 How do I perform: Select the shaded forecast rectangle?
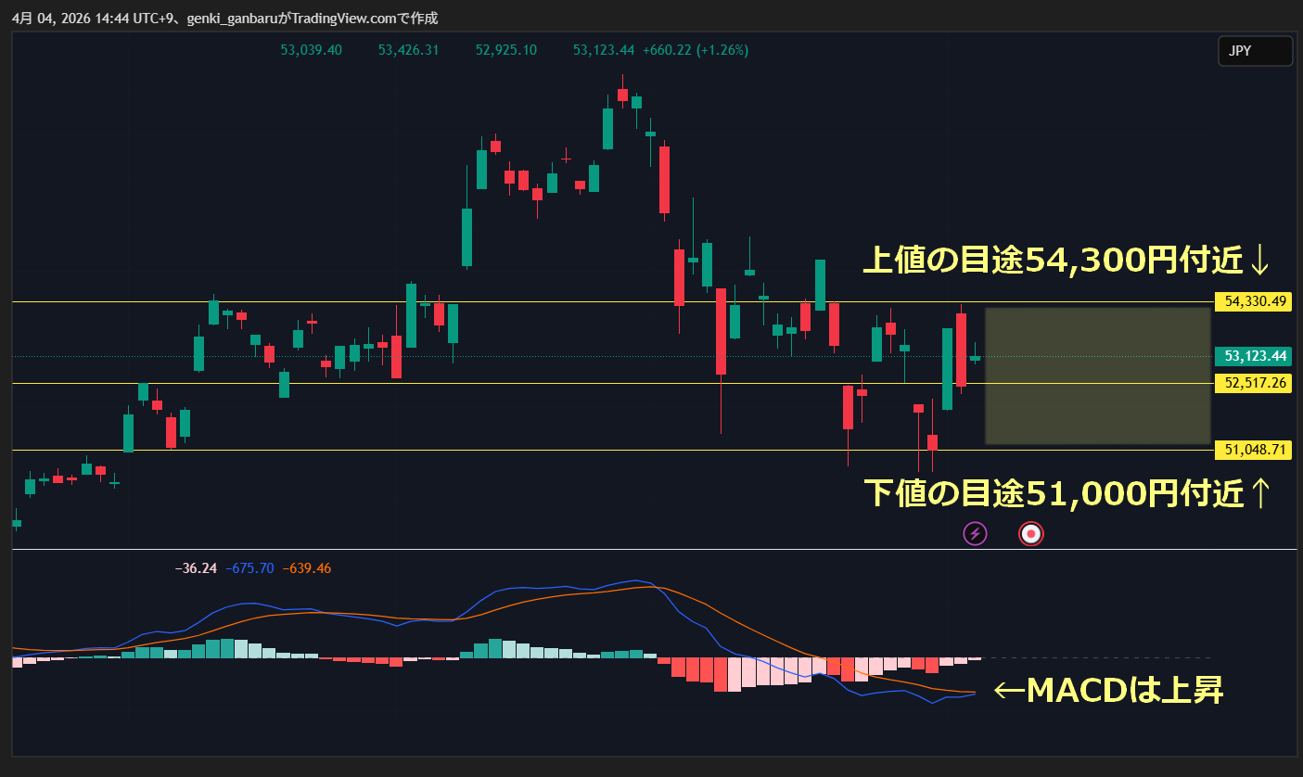point(1097,376)
